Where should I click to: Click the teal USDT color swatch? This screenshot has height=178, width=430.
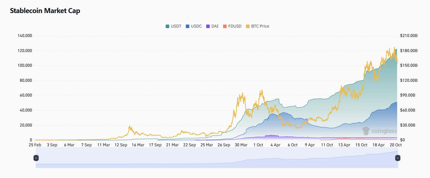click(x=167, y=26)
